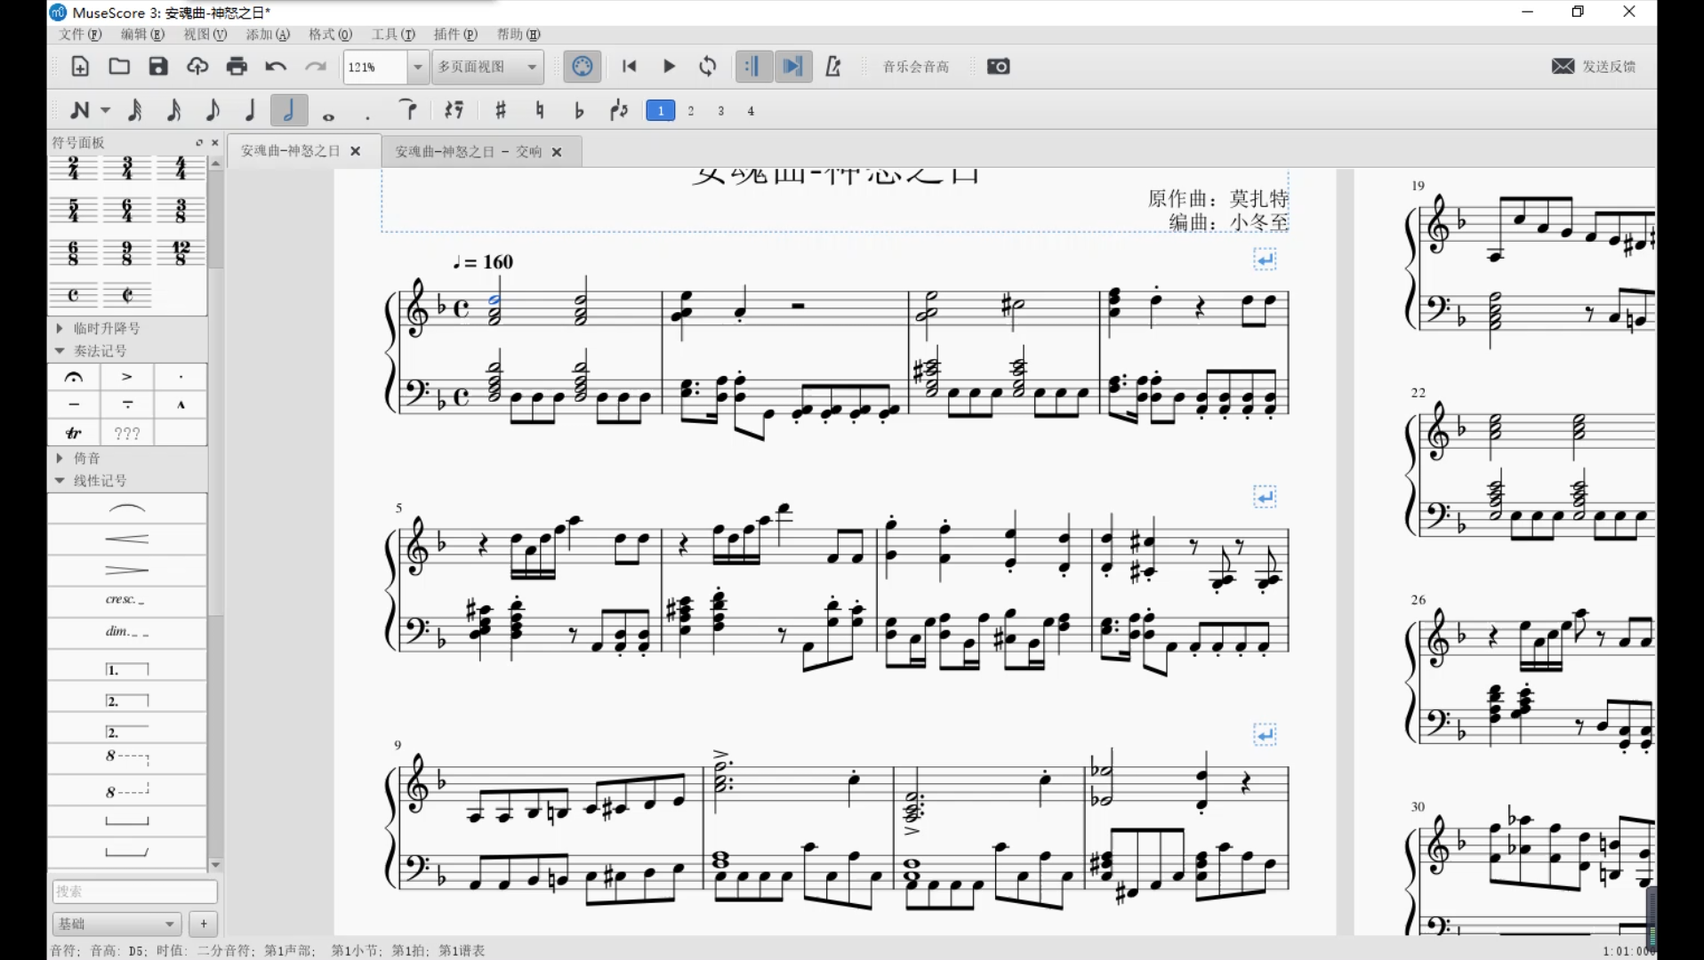Viewport: 1704px width, 960px height.
Task: Add a tie to the note
Action: [x=408, y=110]
